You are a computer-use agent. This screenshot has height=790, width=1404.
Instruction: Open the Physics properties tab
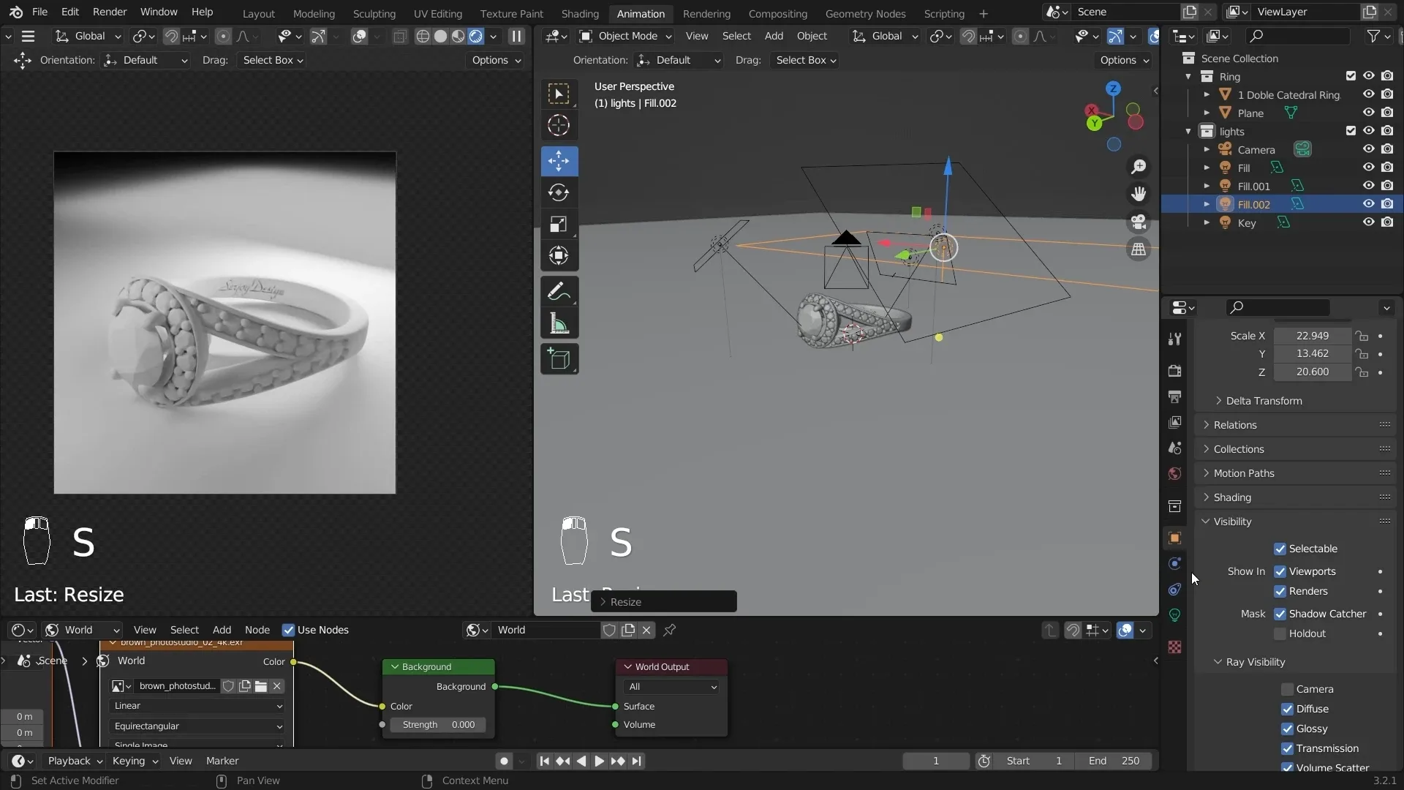(x=1174, y=563)
